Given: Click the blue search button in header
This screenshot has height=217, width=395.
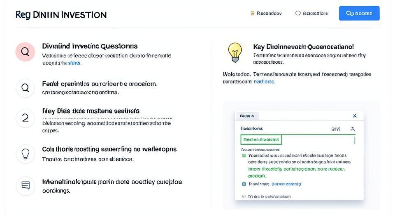Looking at the screenshot, I should (x=359, y=13).
